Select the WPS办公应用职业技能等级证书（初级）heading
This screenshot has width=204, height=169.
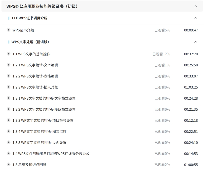coord(42,6)
